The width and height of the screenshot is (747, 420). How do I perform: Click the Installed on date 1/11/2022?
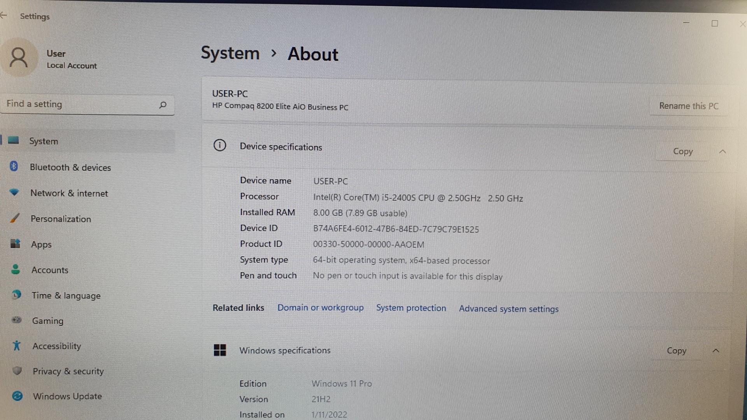pyautogui.click(x=329, y=415)
